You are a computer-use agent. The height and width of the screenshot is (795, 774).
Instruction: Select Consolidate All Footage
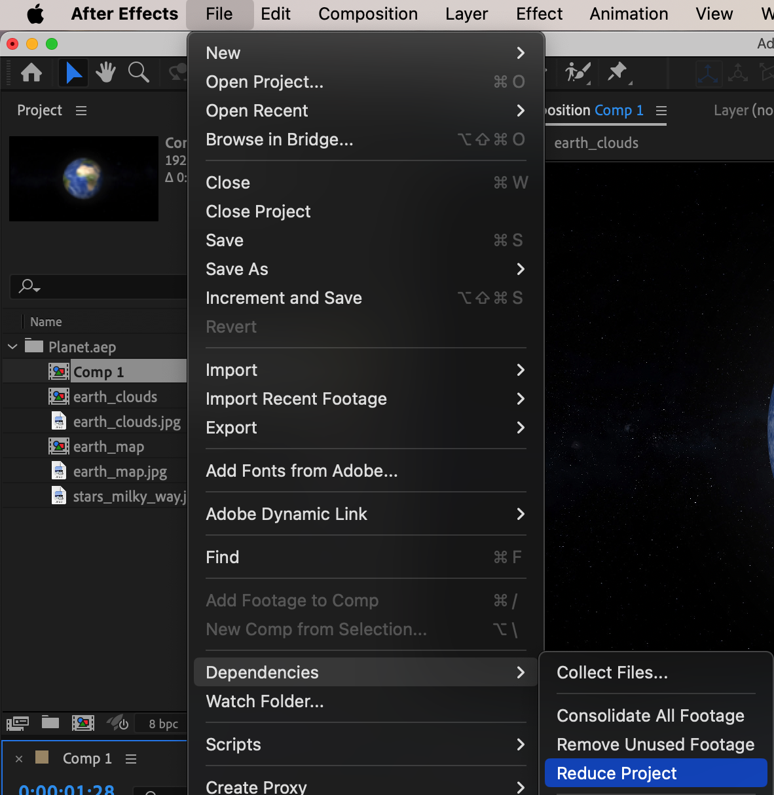point(655,716)
